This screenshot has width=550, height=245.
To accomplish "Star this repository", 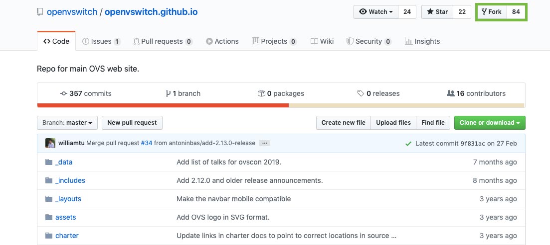I will pyautogui.click(x=437, y=12).
